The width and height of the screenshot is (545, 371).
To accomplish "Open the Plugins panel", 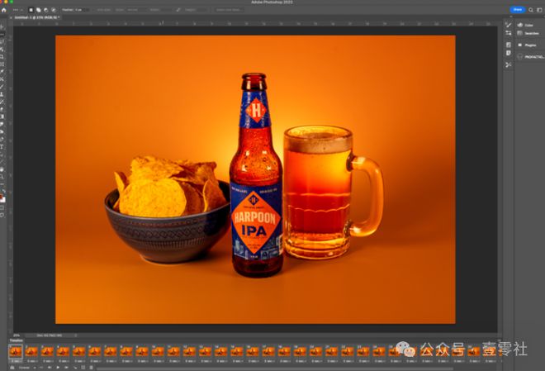I will (x=527, y=45).
